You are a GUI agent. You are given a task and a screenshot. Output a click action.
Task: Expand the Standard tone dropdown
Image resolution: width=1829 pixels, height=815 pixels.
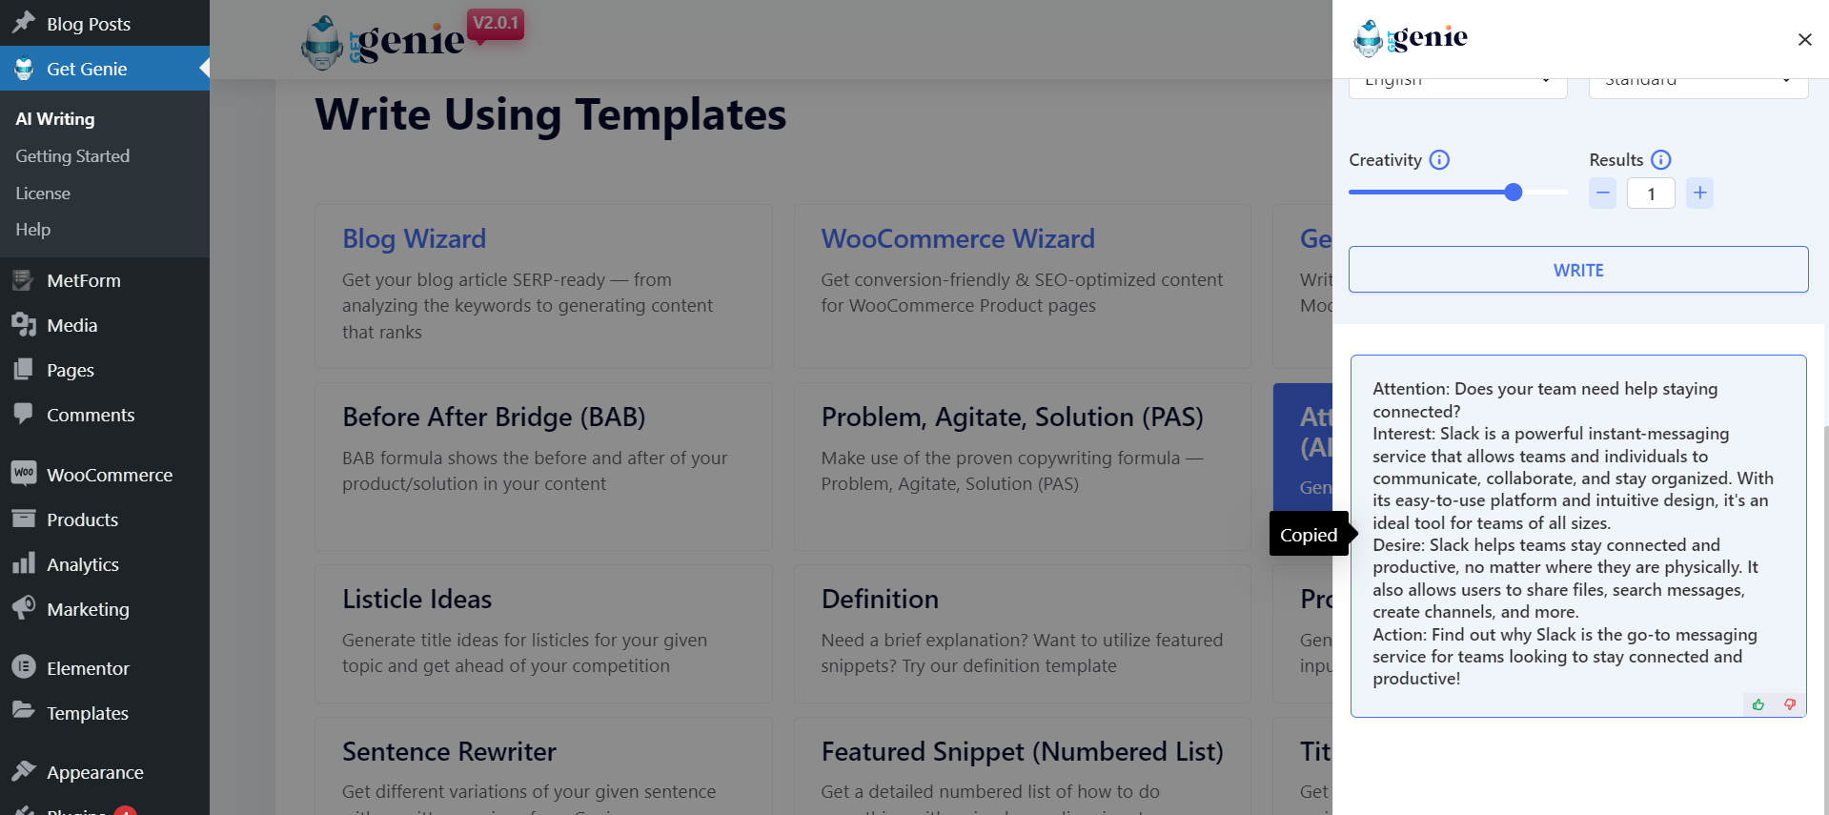[1697, 84]
